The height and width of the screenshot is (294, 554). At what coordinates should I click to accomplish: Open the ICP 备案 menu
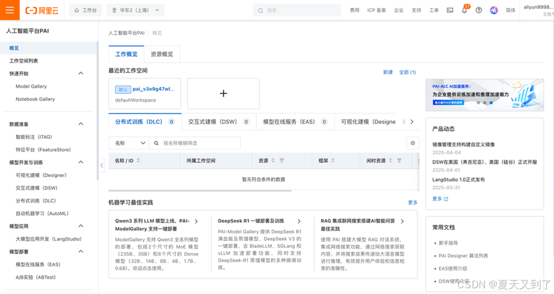pyautogui.click(x=377, y=10)
